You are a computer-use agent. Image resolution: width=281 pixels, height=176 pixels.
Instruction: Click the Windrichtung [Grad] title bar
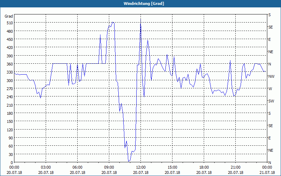pyautogui.click(x=140, y=4)
